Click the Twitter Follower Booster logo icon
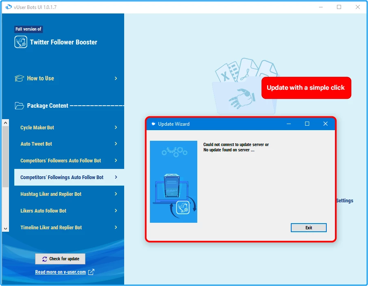Viewport: 368px width, 286px height. click(x=21, y=42)
